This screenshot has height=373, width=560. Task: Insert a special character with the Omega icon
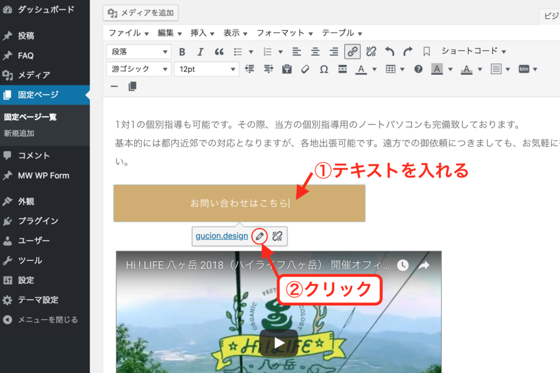pos(324,69)
